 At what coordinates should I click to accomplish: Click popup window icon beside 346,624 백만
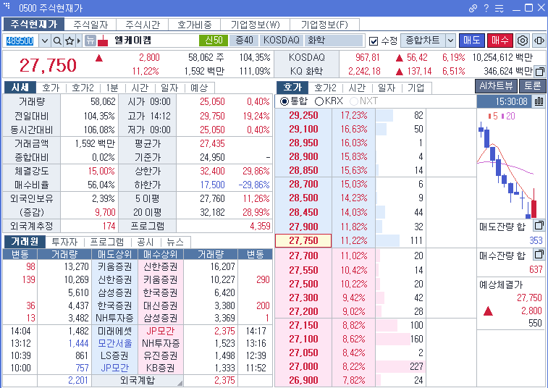point(539,72)
